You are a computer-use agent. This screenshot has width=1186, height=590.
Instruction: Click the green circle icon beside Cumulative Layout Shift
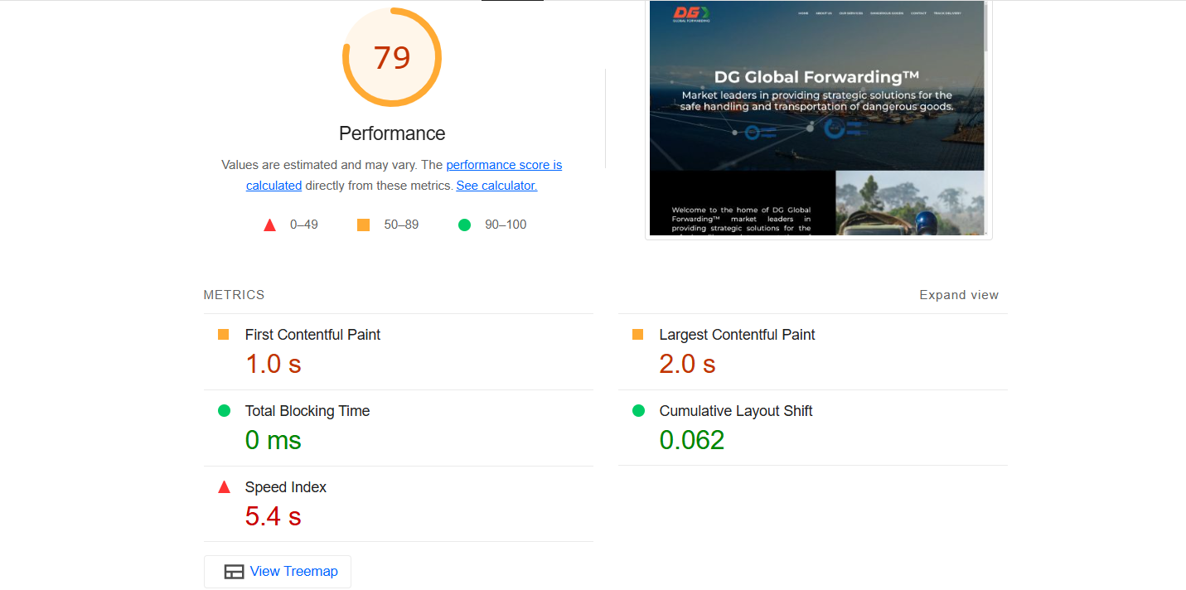[637, 410]
